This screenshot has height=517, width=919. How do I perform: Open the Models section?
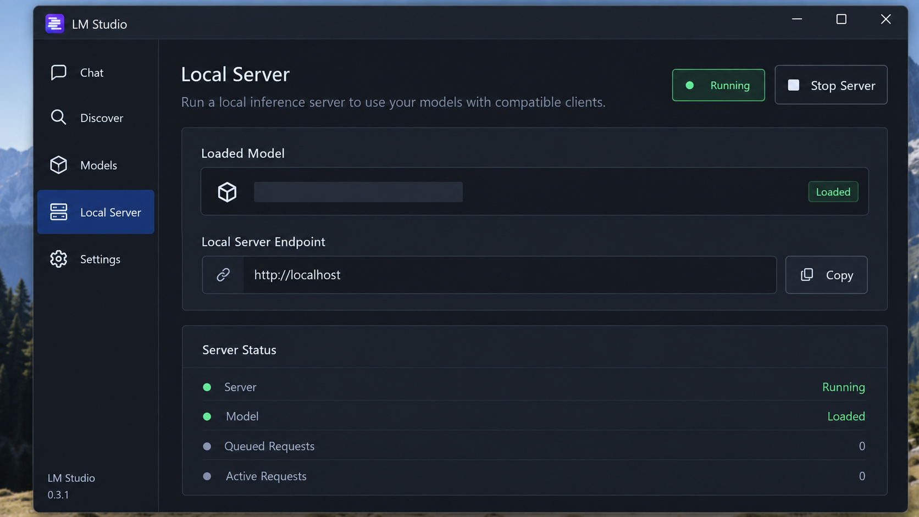point(96,165)
